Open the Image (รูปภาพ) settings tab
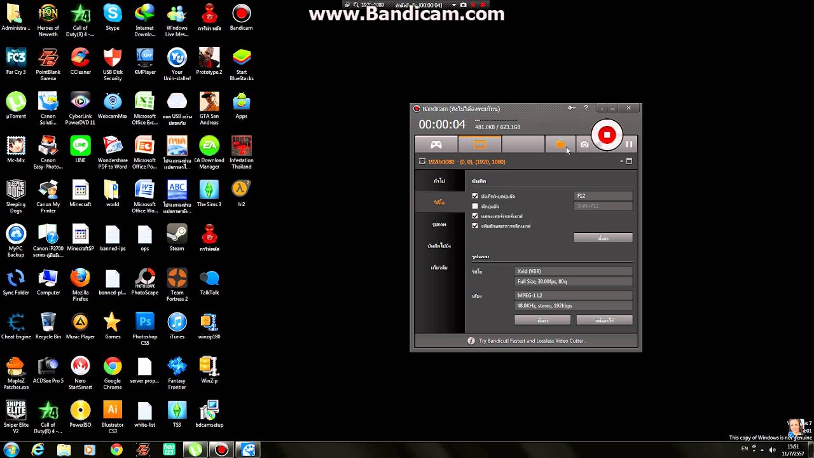Image resolution: width=814 pixels, height=458 pixels. tap(439, 225)
